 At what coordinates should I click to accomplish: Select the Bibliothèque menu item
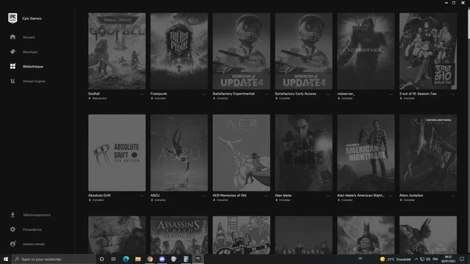coord(33,67)
